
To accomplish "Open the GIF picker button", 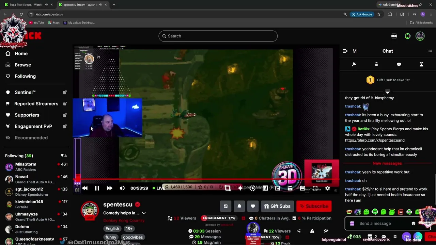I will pyautogui.click(x=418, y=237).
